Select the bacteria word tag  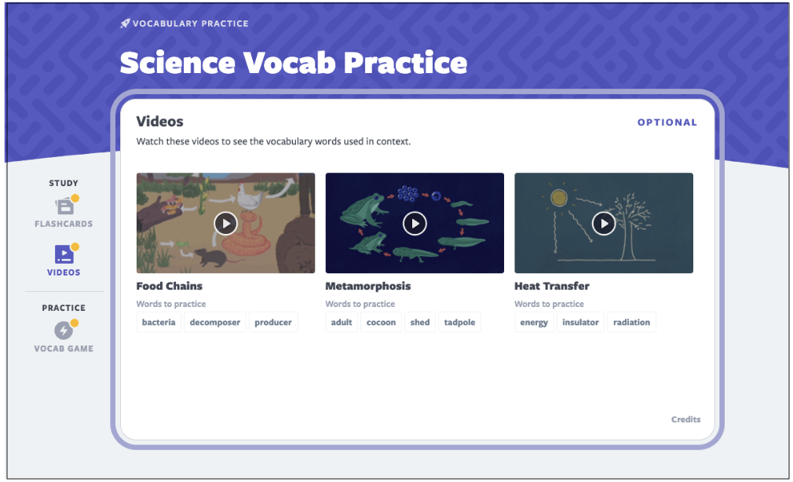coord(159,323)
